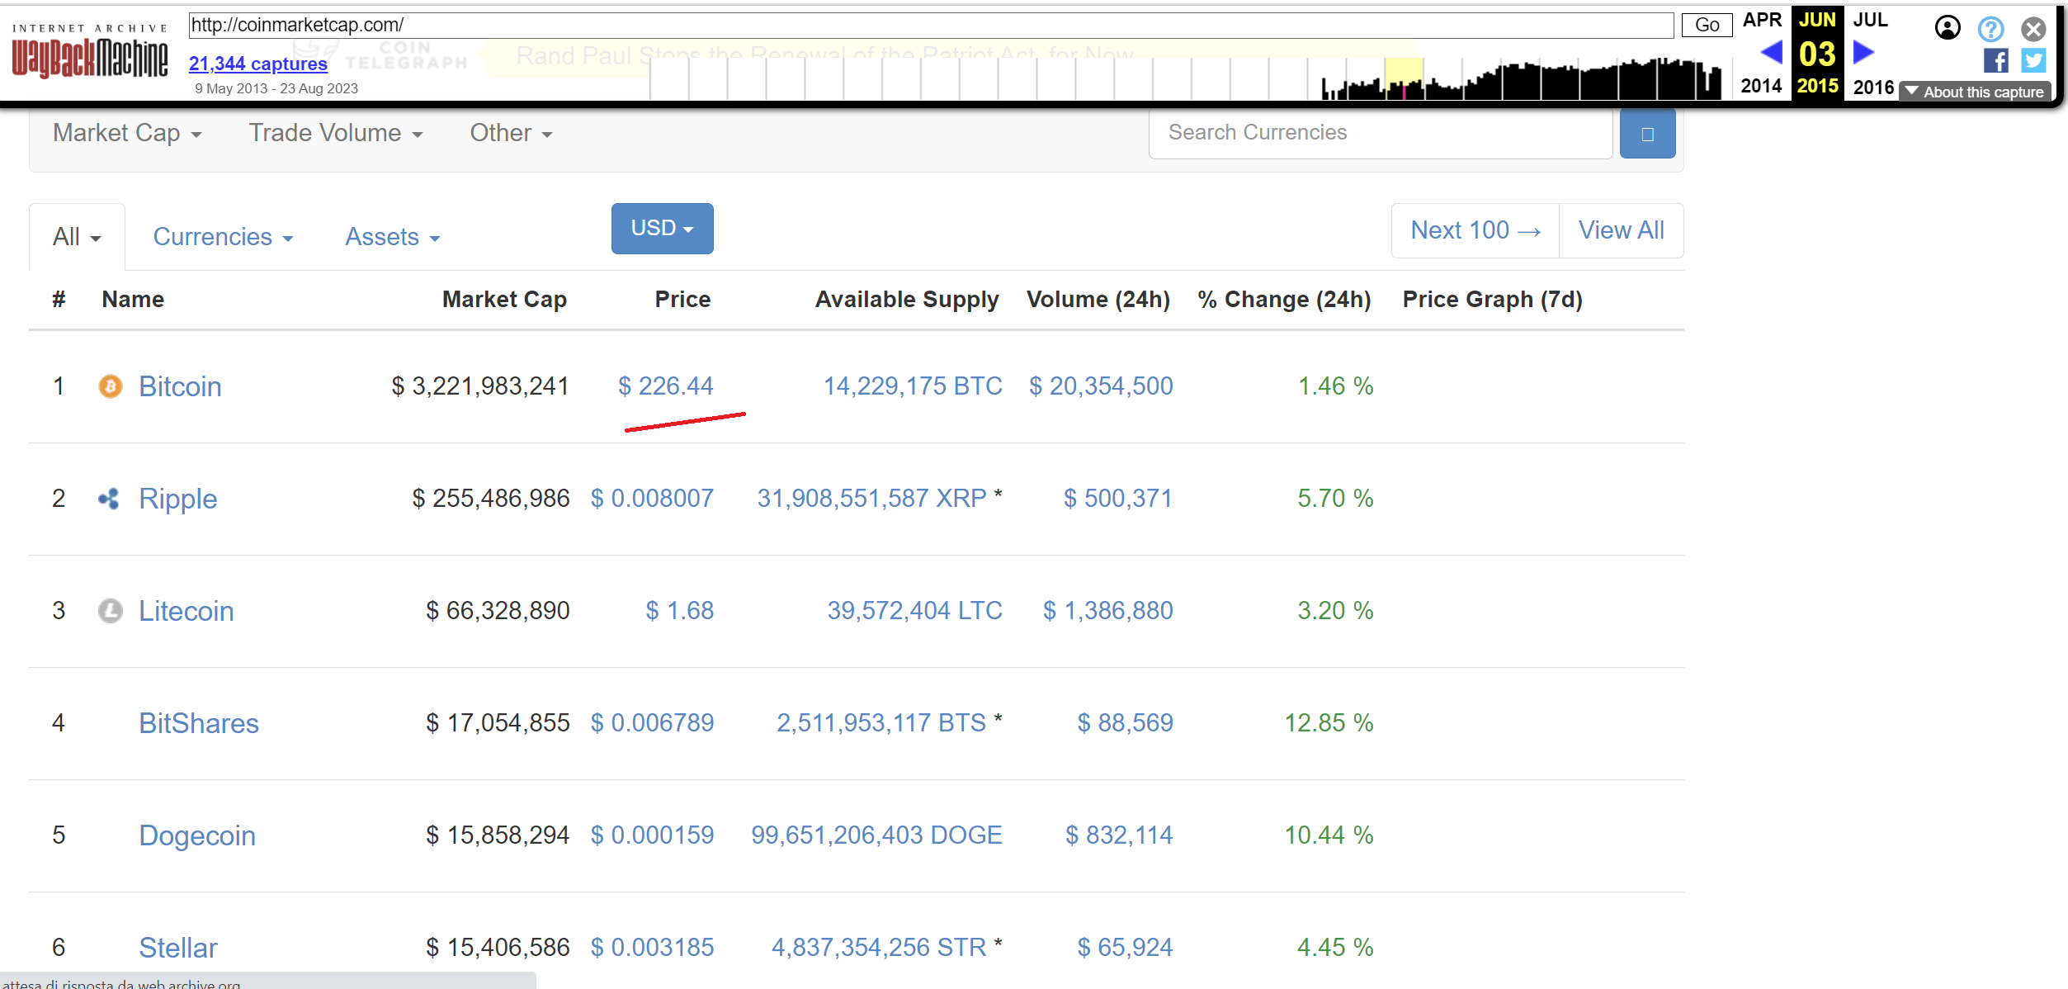Screen dimensions: 2068x989
Task: Share capture on Facebook
Action: coord(1995,60)
